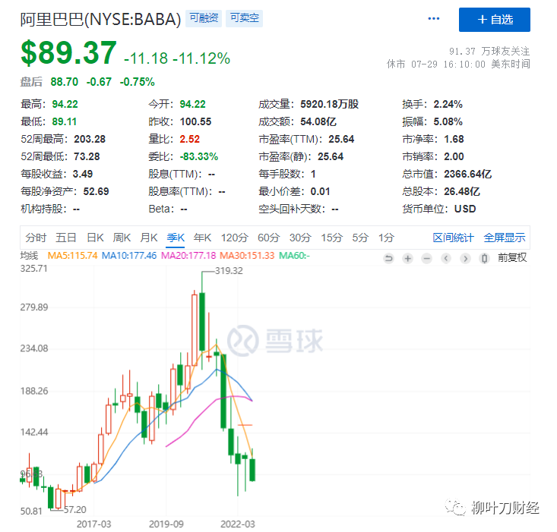Click the 91.37 万球友关注 follower count
The height and width of the screenshot is (532, 557).
click(x=489, y=52)
